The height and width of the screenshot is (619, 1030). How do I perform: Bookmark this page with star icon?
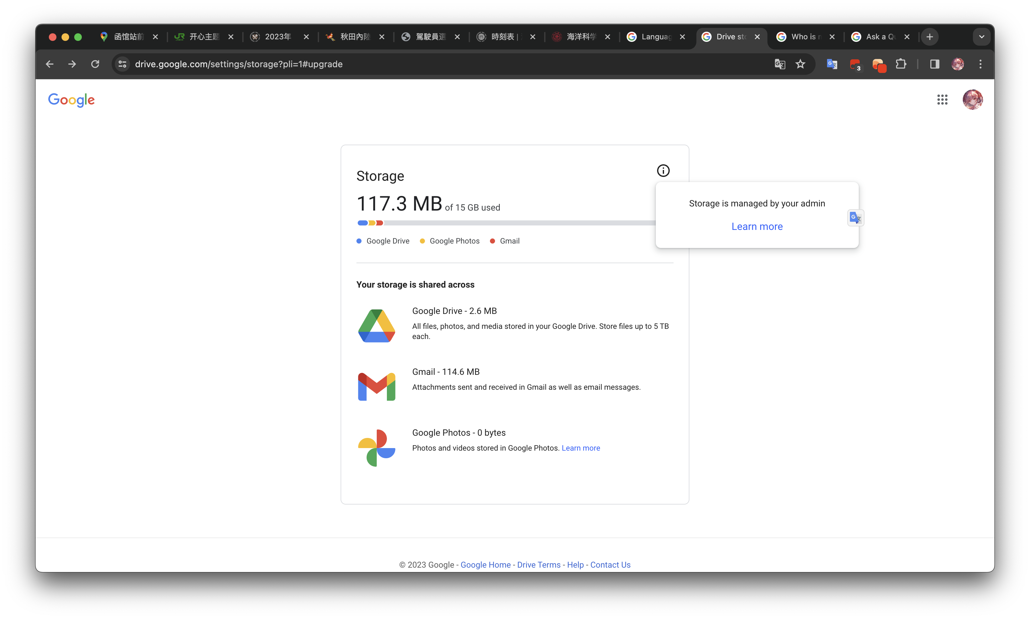click(800, 64)
